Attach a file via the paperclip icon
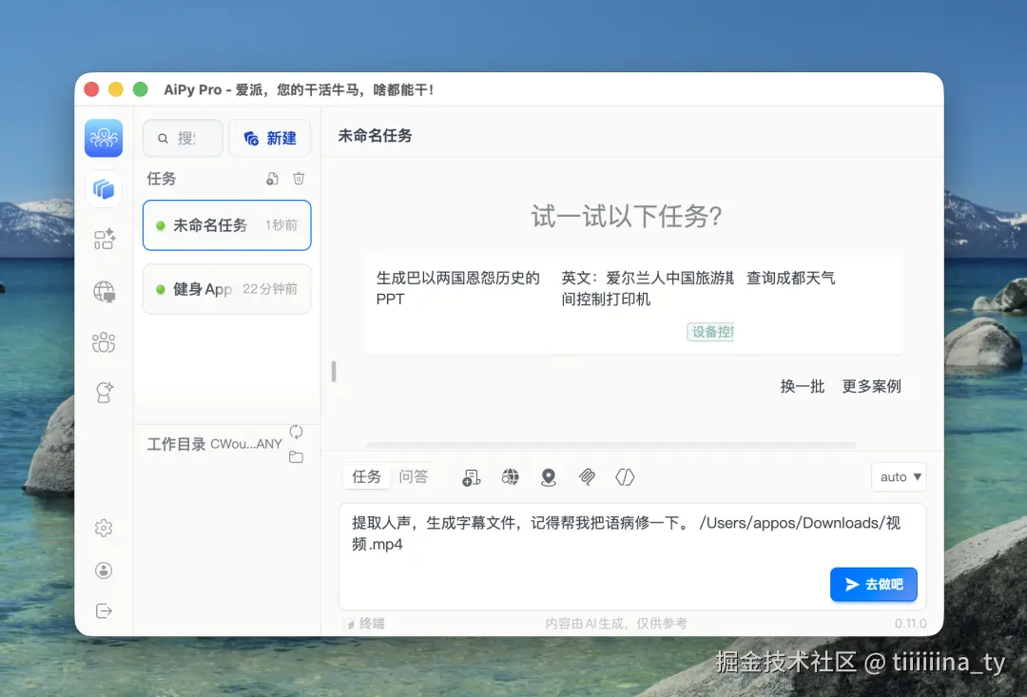 587,476
